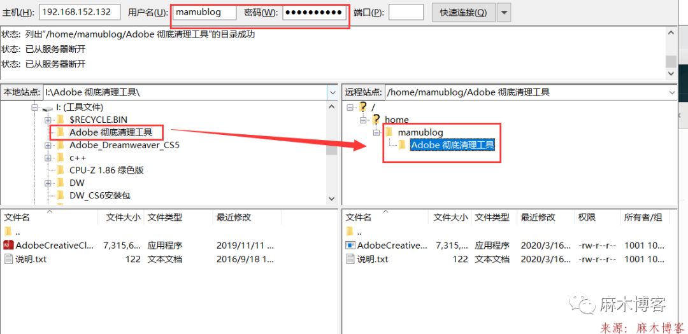Viewport: 688px width, 334px height.
Task: Click the 快速连接 button
Action: pyautogui.click(x=463, y=12)
